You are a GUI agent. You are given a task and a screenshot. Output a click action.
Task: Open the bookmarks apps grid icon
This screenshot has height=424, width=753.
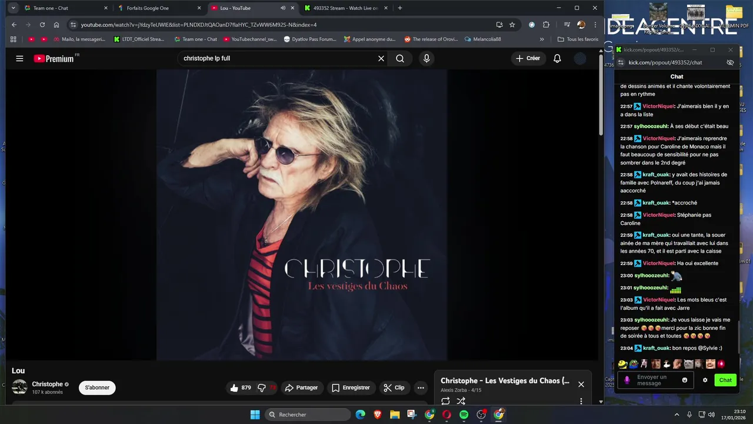[x=14, y=39]
